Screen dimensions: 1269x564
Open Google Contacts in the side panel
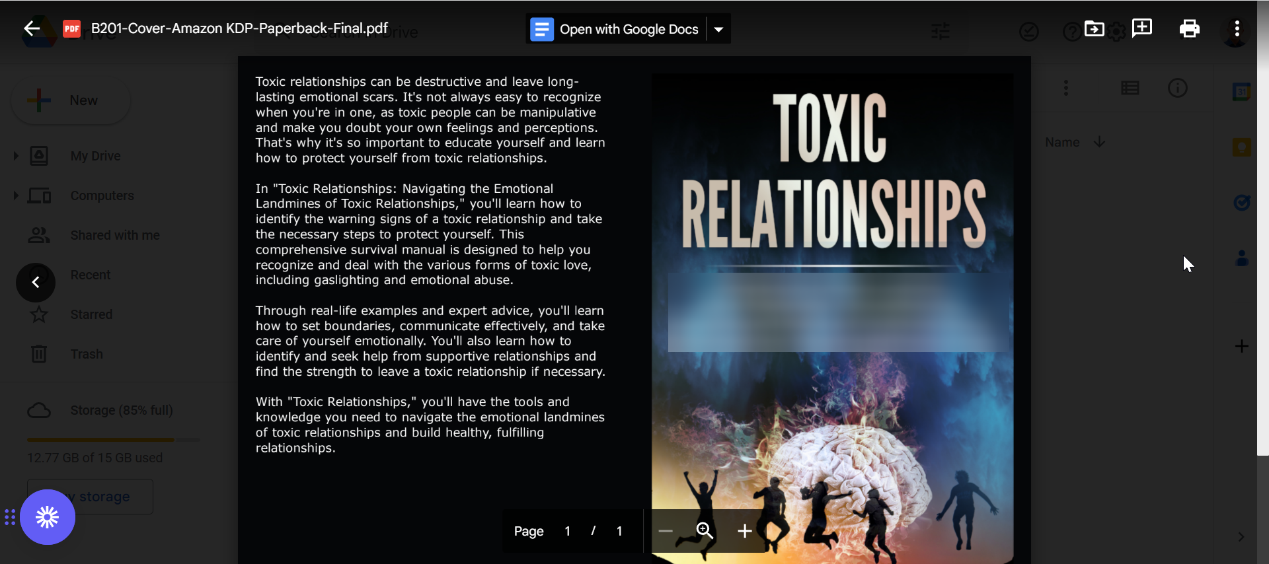(x=1242, y=258)
